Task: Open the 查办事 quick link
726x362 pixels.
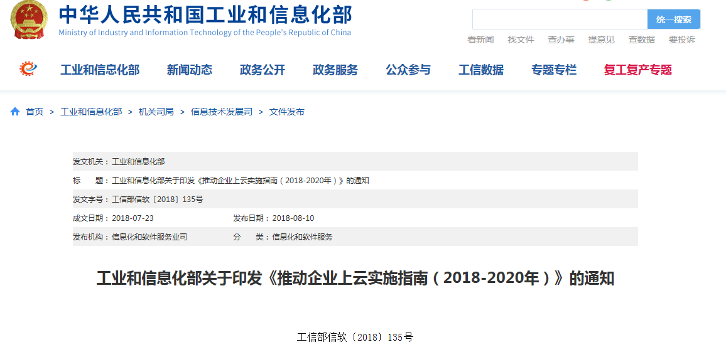Action: tap(561, 40)
